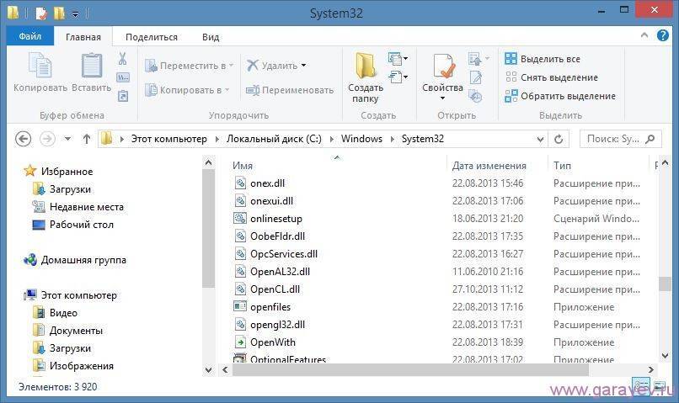The height and width of the screenshot is (403, 679).
Task: Click Обратить выделение (Invert selection)
Action: 560,96
